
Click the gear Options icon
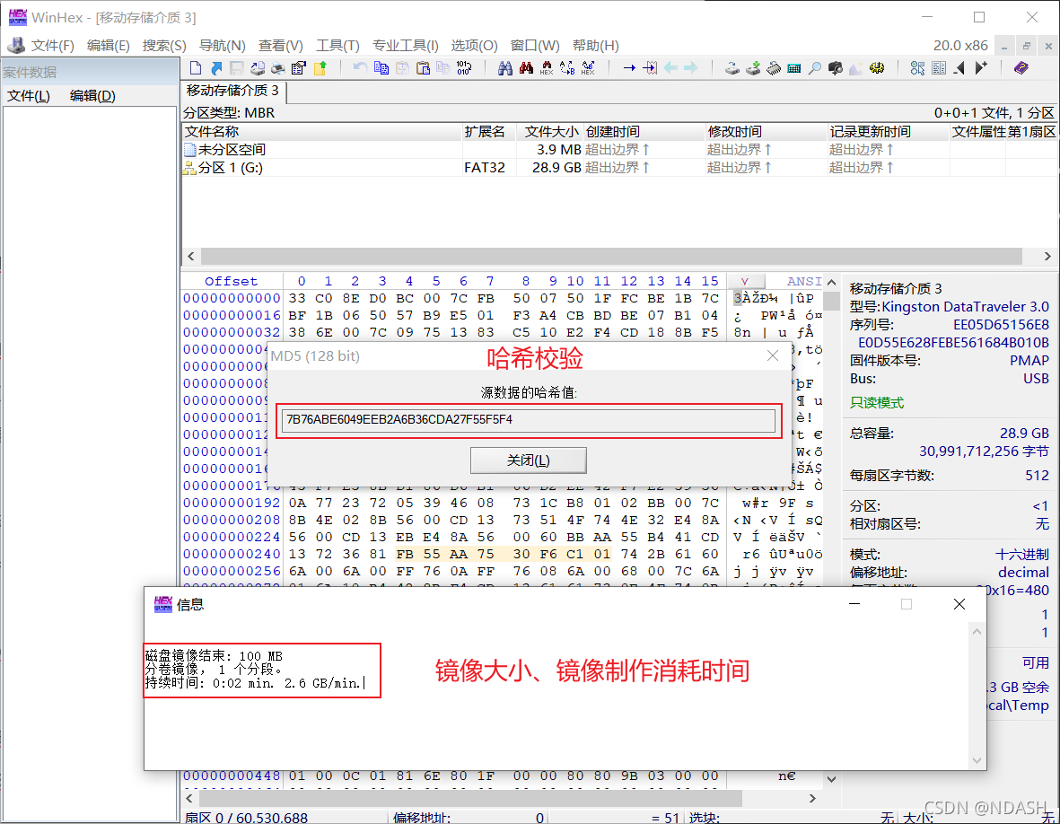point(877,67)
